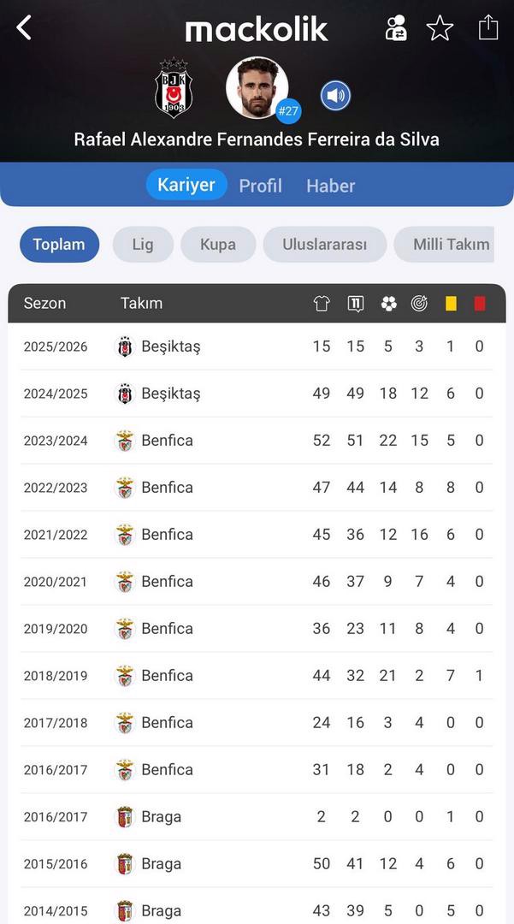
Task: Select the Kariyer tab
Action: (186, 185)
